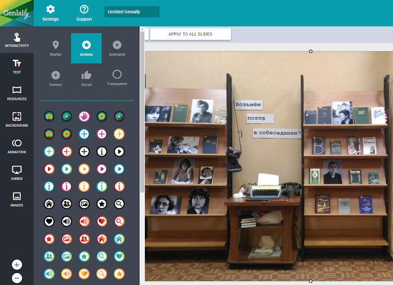Screen dimensions: 393x285
Task: Zoom in with the plus button
Action: [x=17, y=265]
